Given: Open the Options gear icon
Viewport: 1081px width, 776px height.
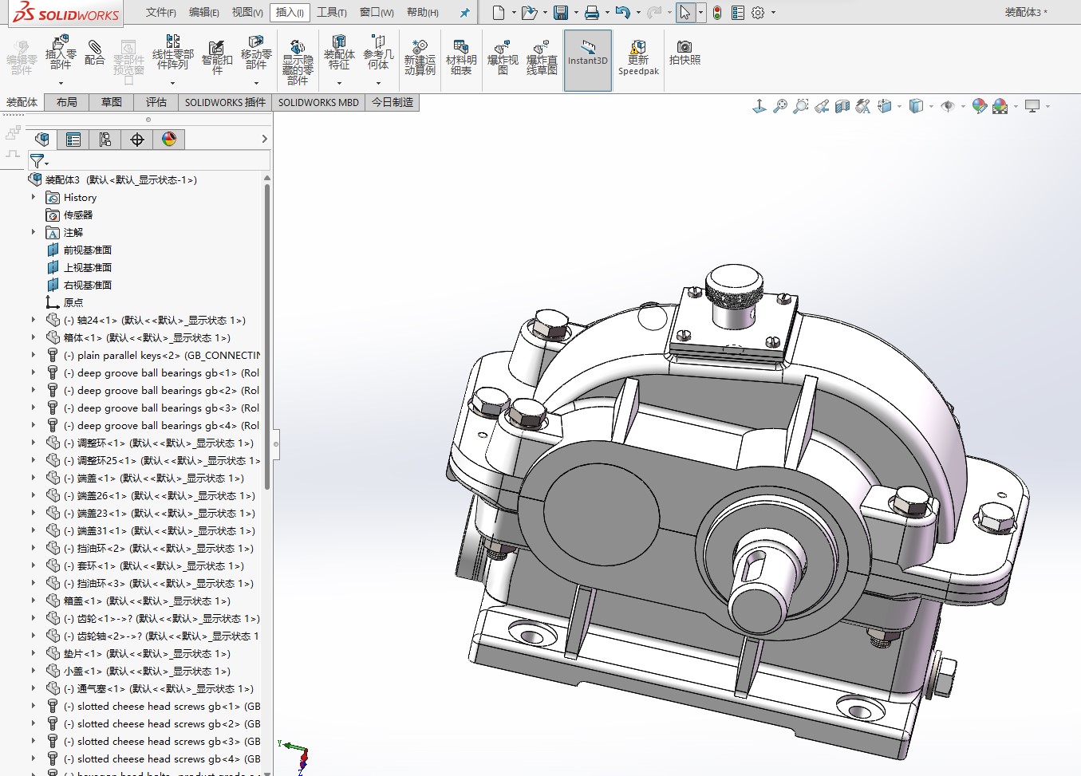Looking at the screenshot, I should click(x=758, y=13).
